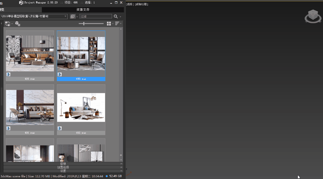Screen dimensions: 323x179
Task: Select the 490.max highlighted file label
Action: point(81,79)
